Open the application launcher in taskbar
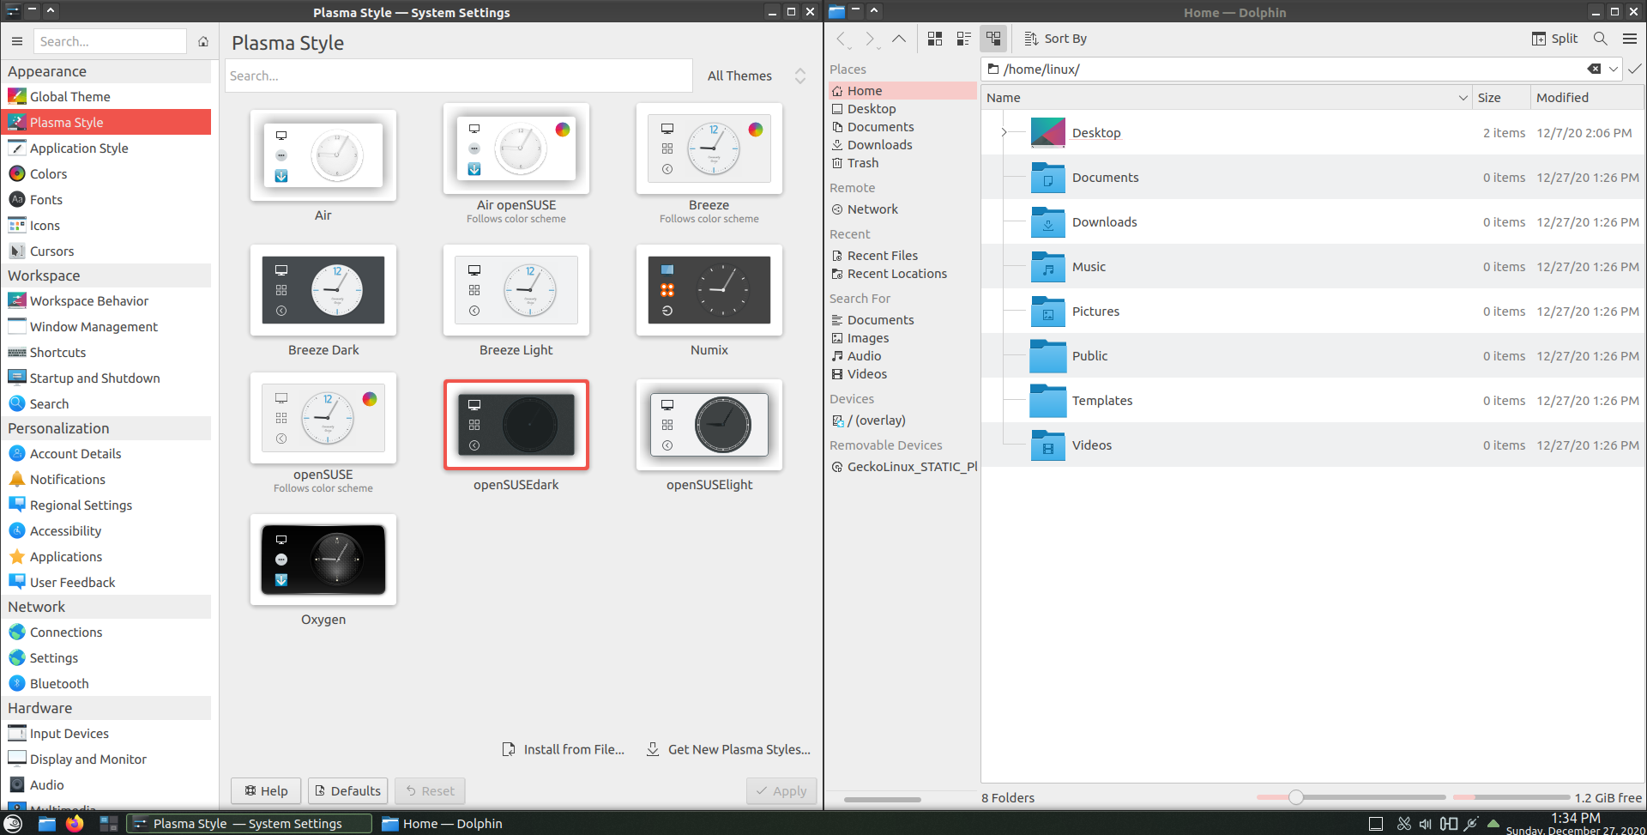 (x=13, y=824)
